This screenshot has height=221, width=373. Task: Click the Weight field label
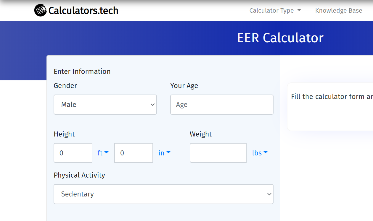tap(201, 134)
